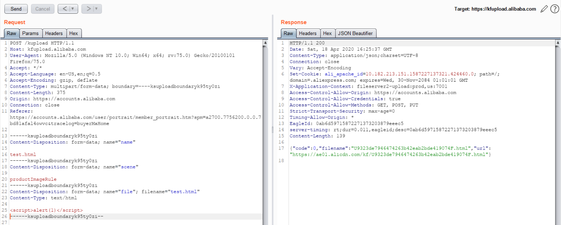561x225 pixels.
Task: Go back with the previous history arrow
Action: (x=65, y=9)
